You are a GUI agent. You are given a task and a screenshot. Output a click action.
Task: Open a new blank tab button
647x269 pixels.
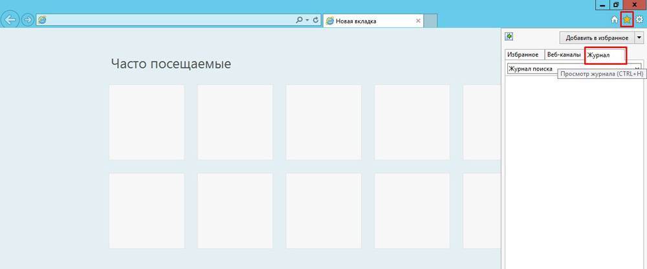pos(431,21)
